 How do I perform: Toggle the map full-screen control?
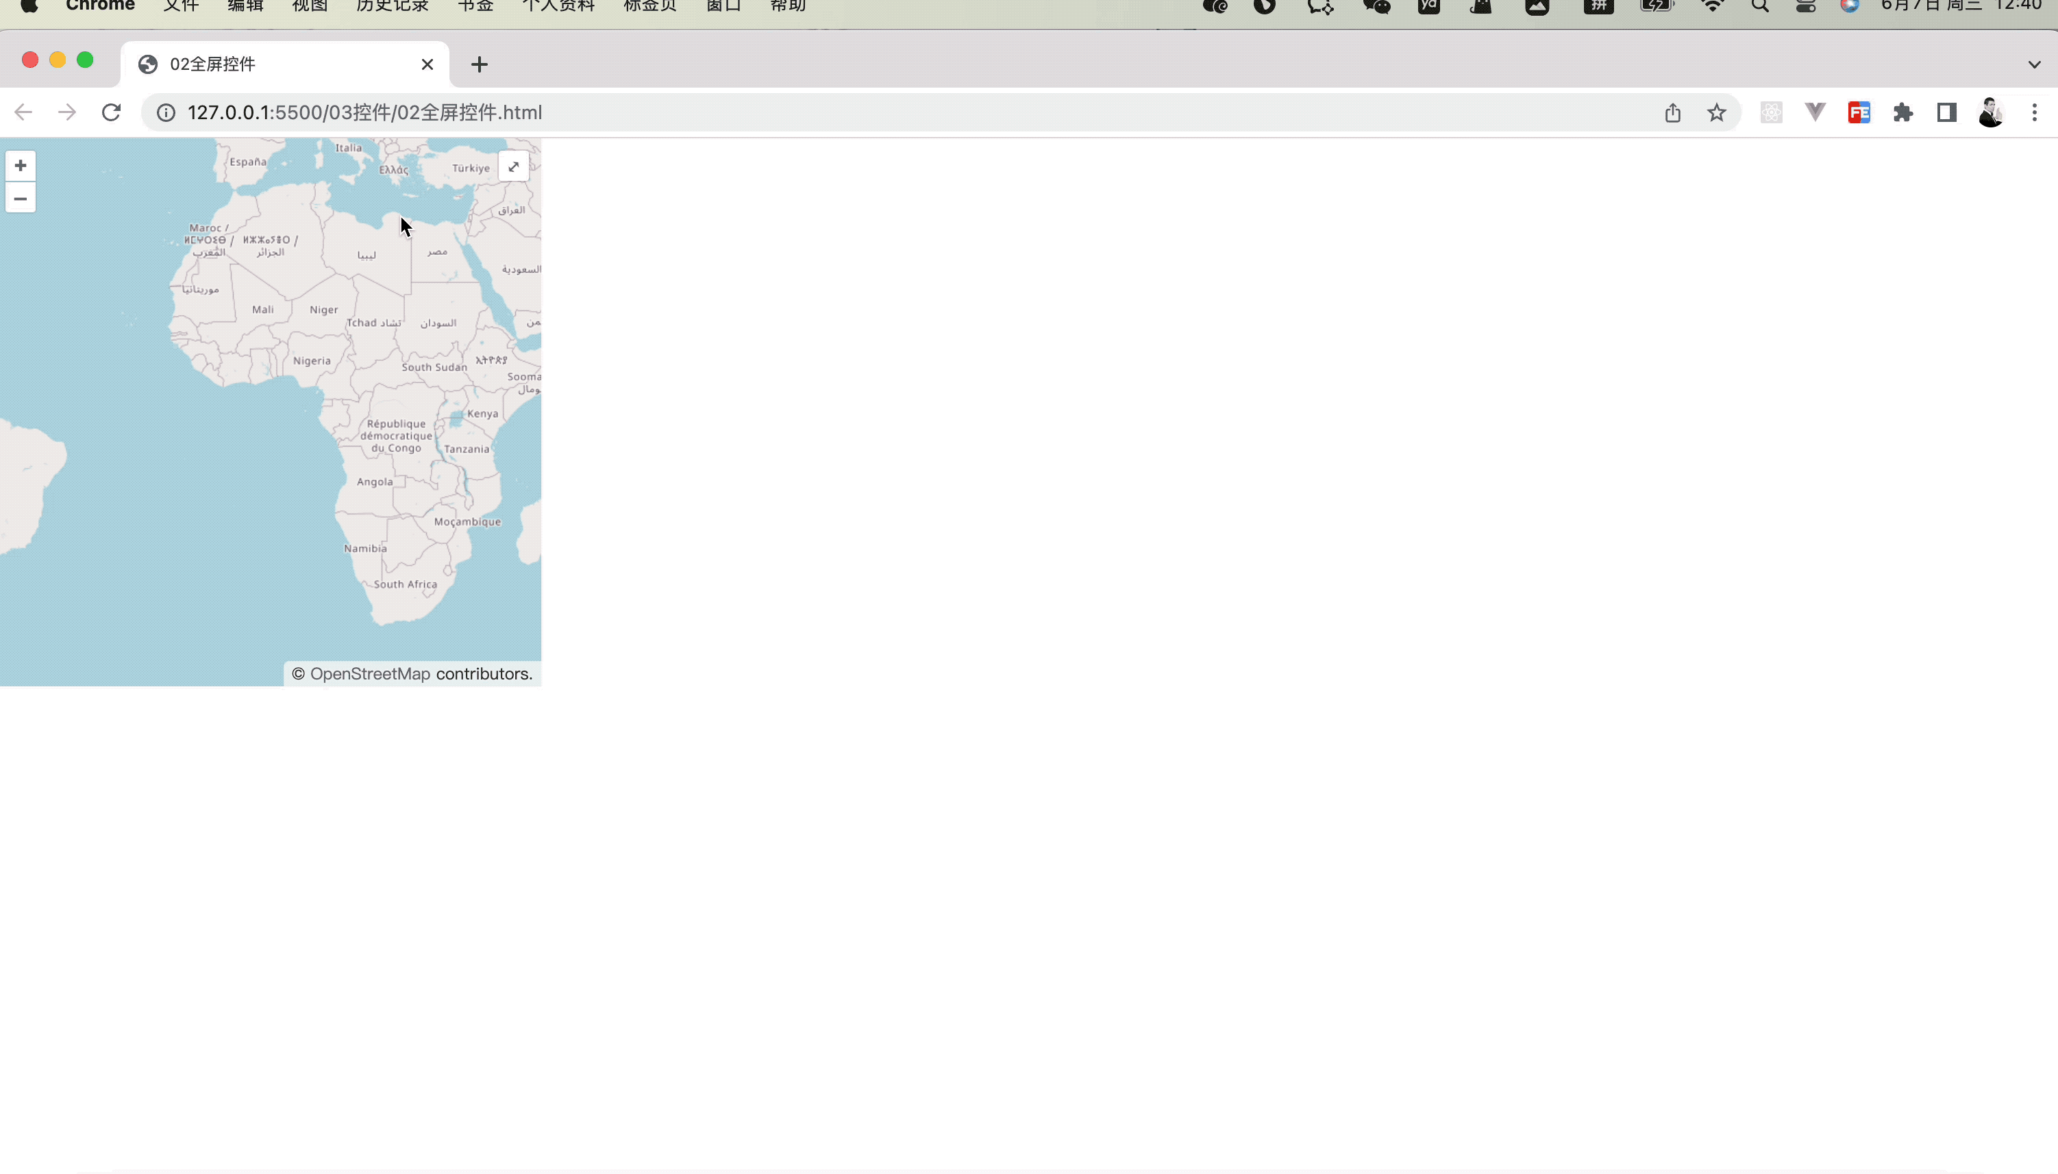click(x=514, y=166)
